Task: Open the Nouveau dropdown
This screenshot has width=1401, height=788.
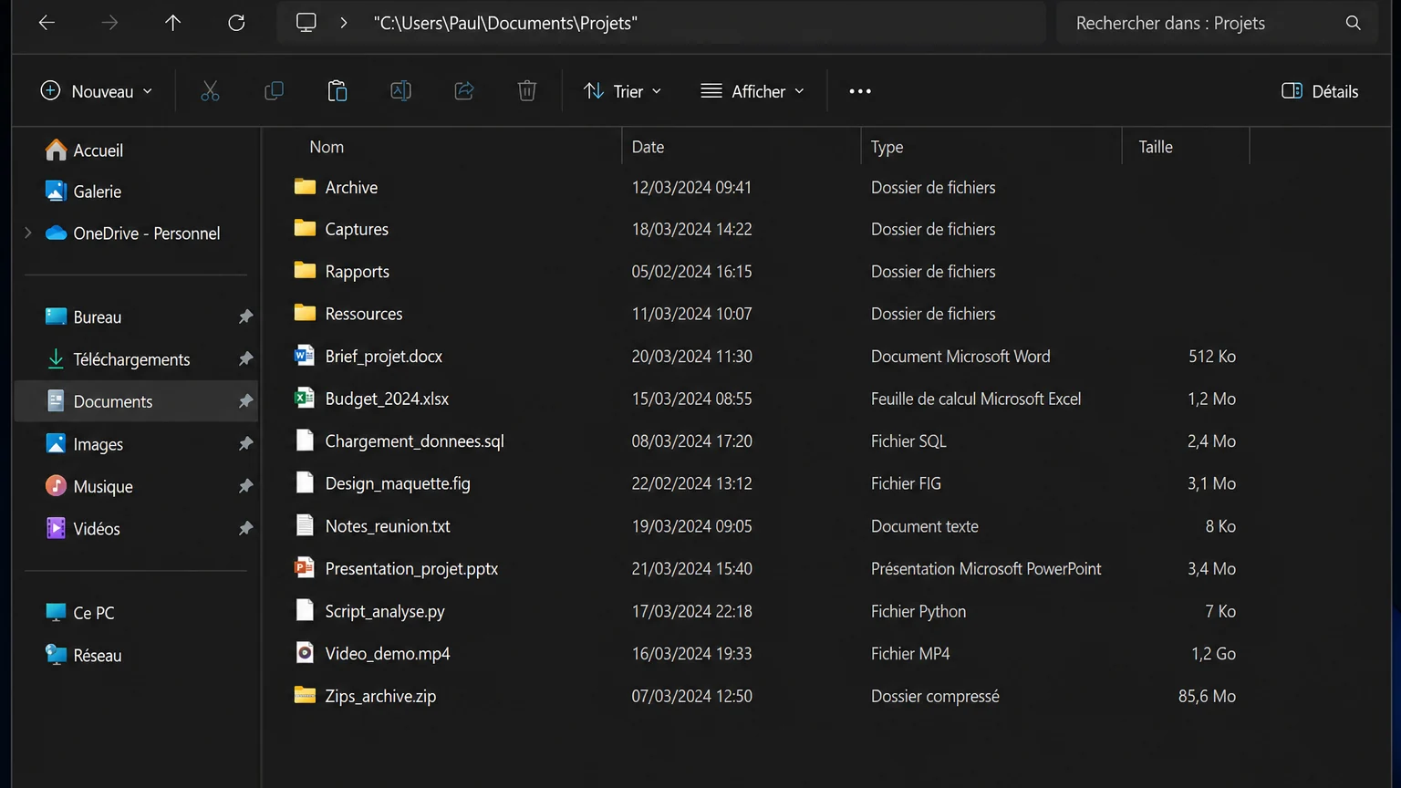Action: (x=97, y=91)
